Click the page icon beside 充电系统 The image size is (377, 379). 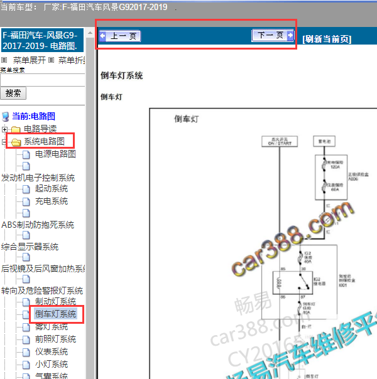[26, 202]
